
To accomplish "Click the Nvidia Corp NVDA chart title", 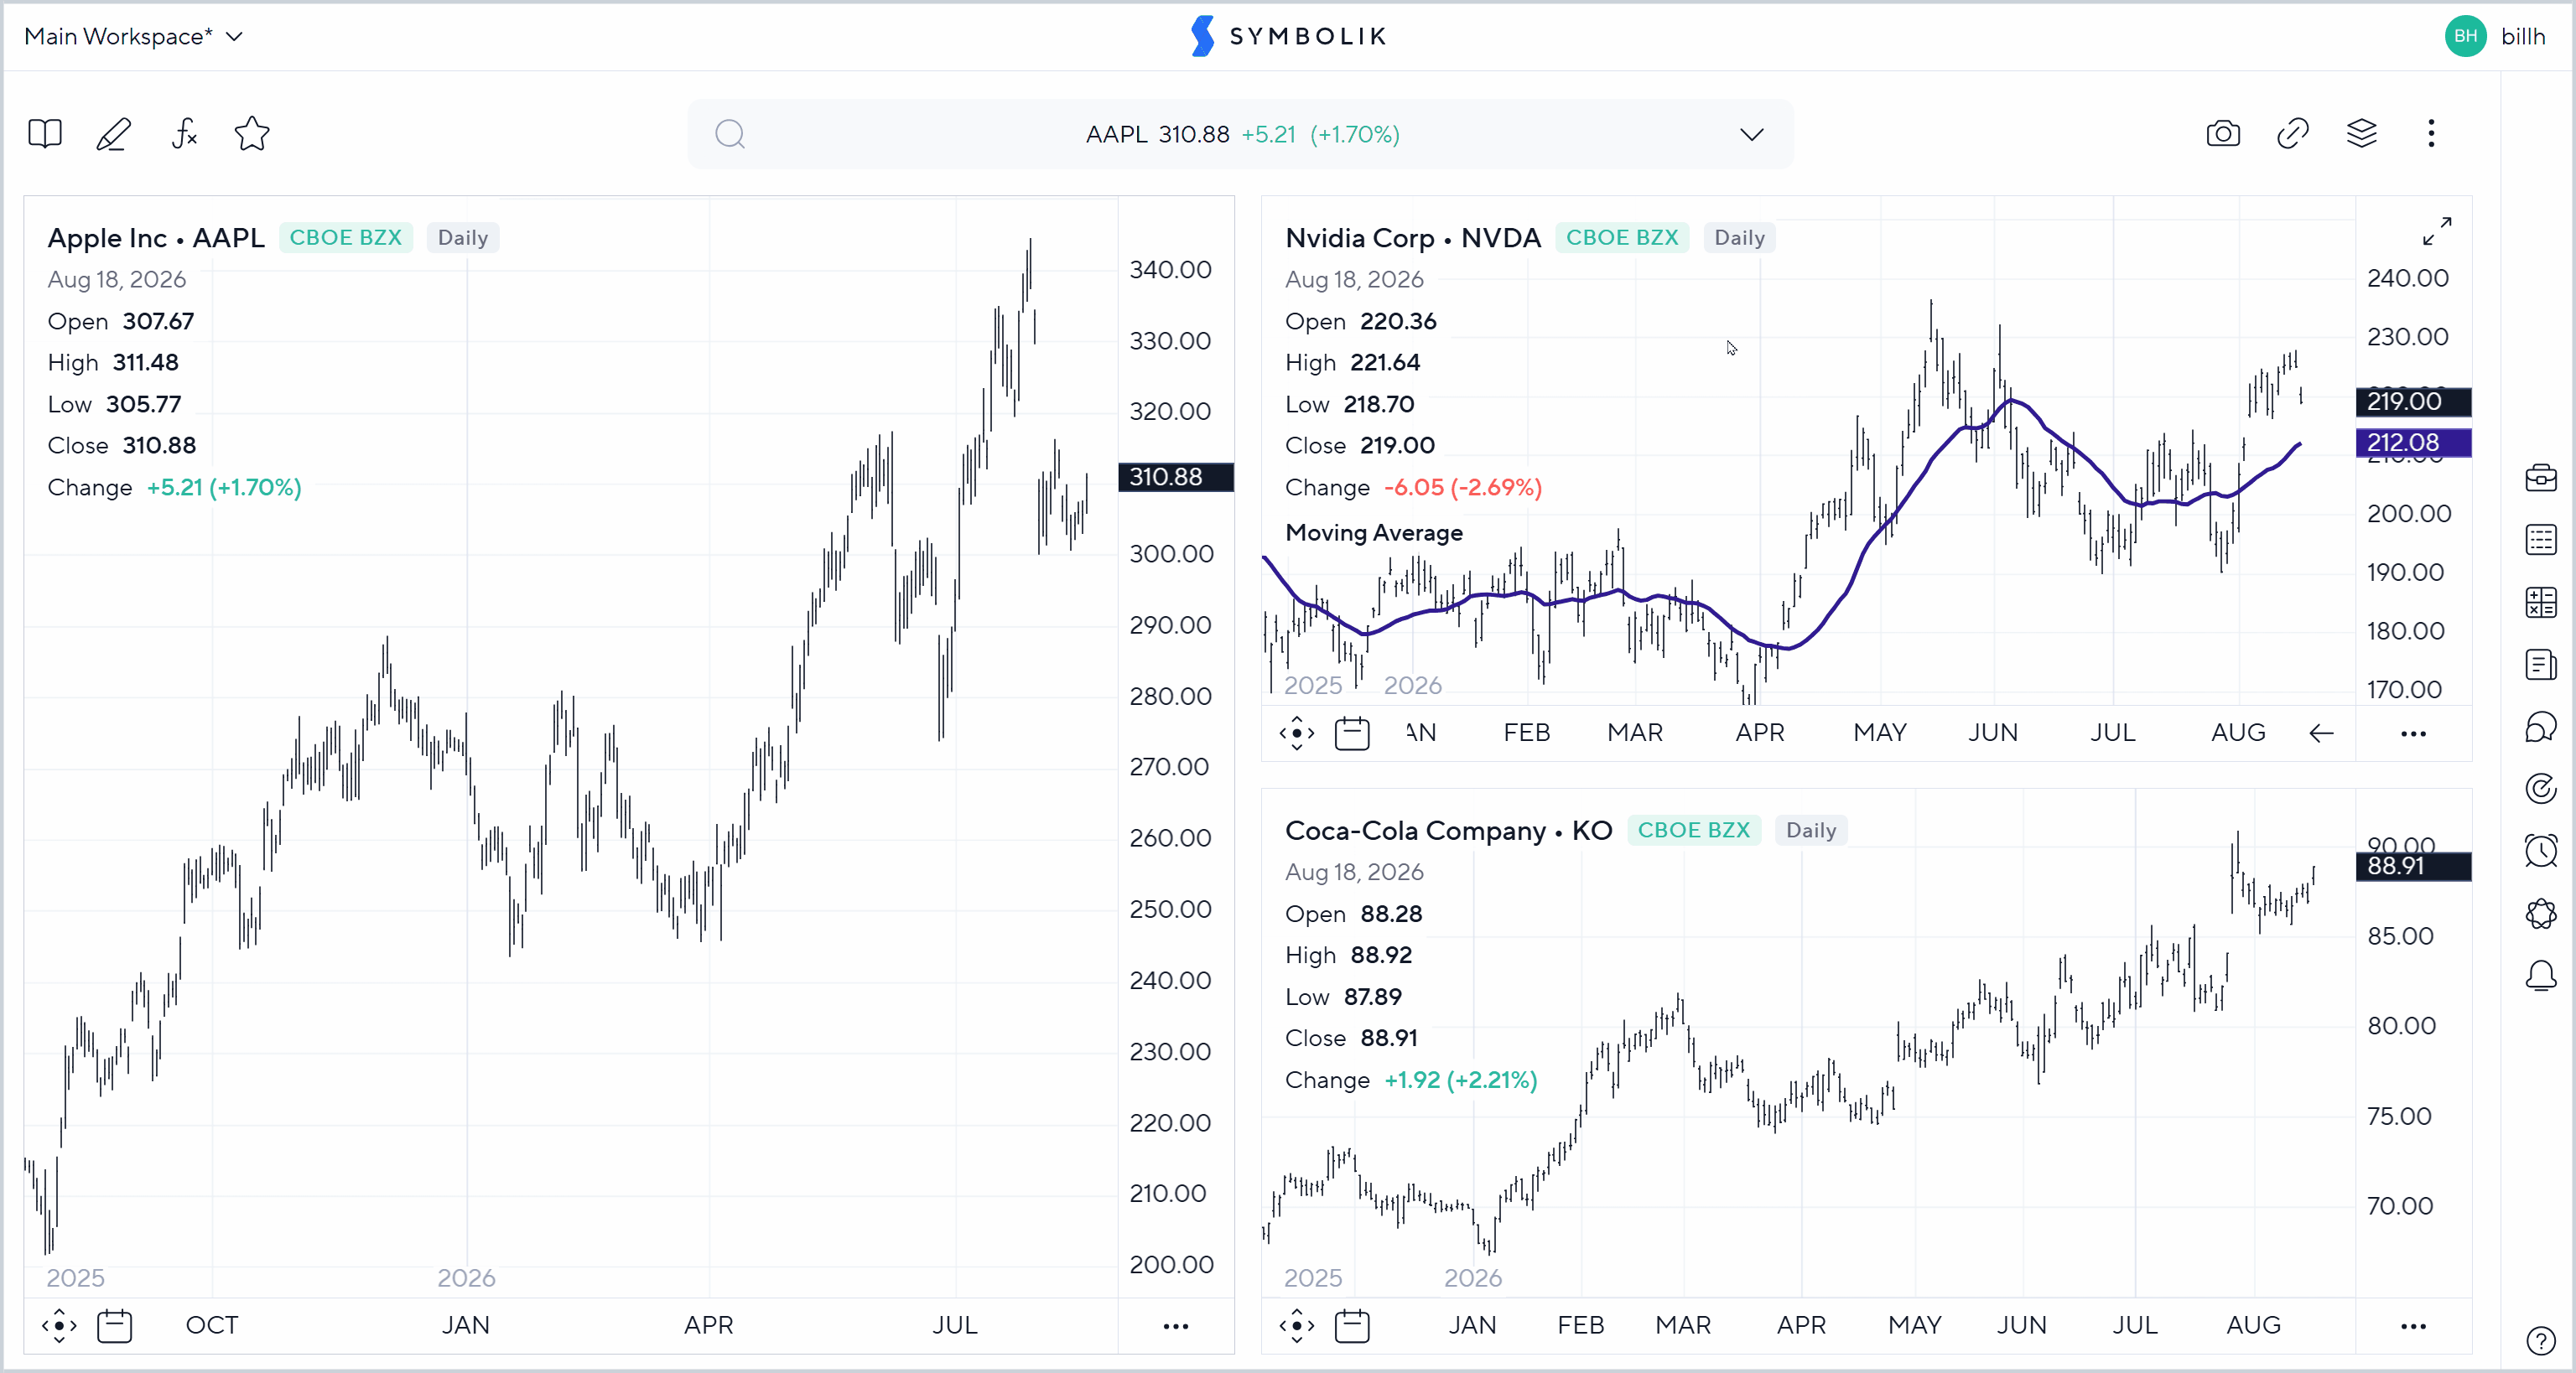I will (1413, 238).
